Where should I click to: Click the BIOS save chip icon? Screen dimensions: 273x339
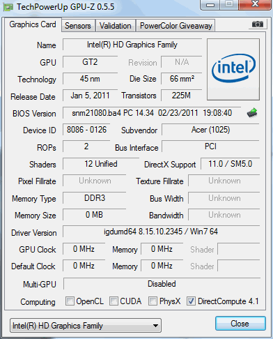click(x=252, y=113)
